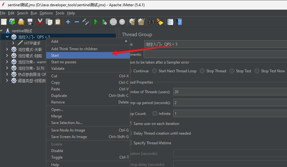
Task: Open the Run menu
Action: click(x=34, y=13)
